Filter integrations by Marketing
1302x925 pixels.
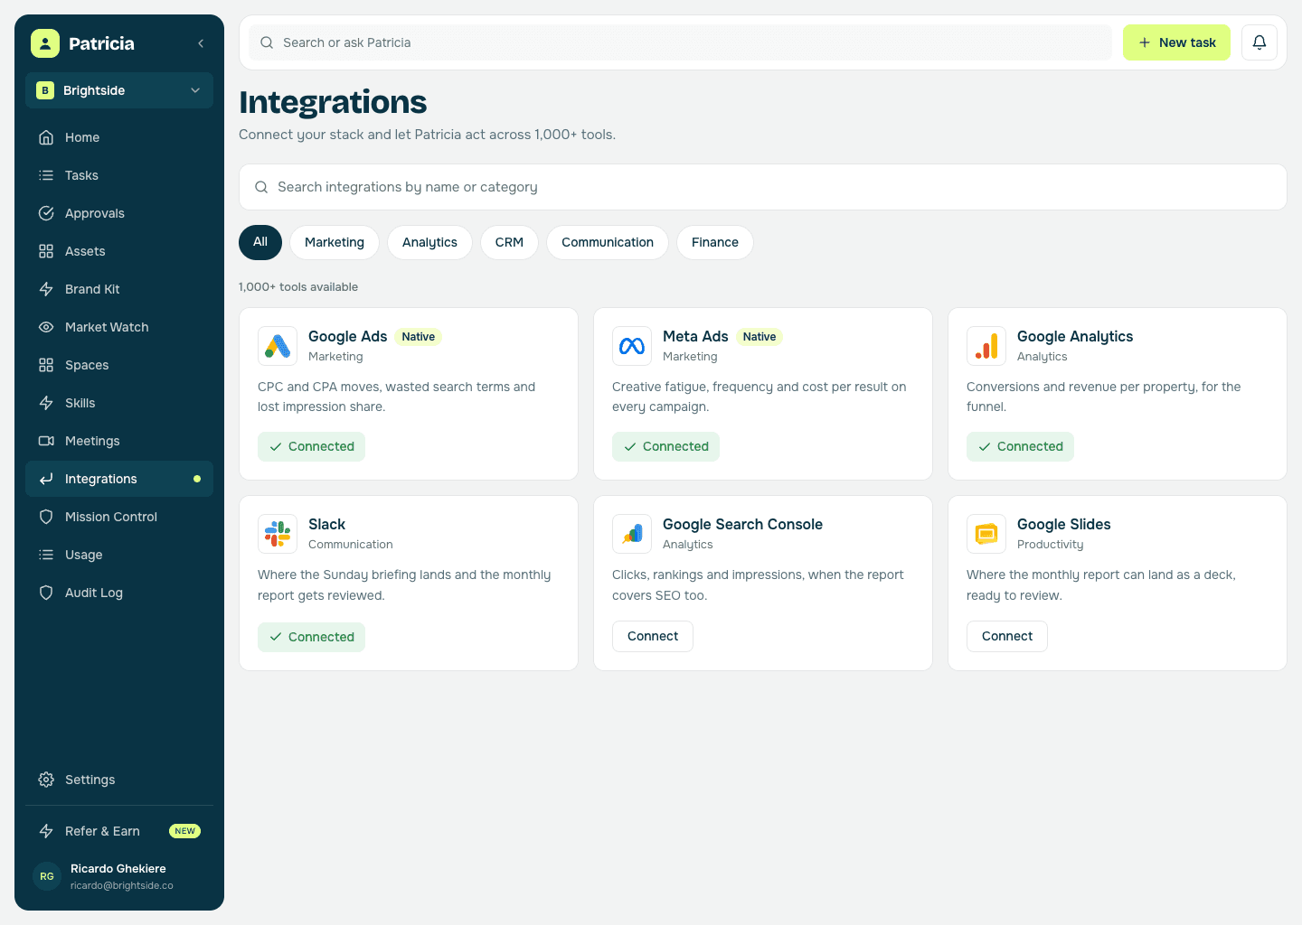click(x=335, y=242)
